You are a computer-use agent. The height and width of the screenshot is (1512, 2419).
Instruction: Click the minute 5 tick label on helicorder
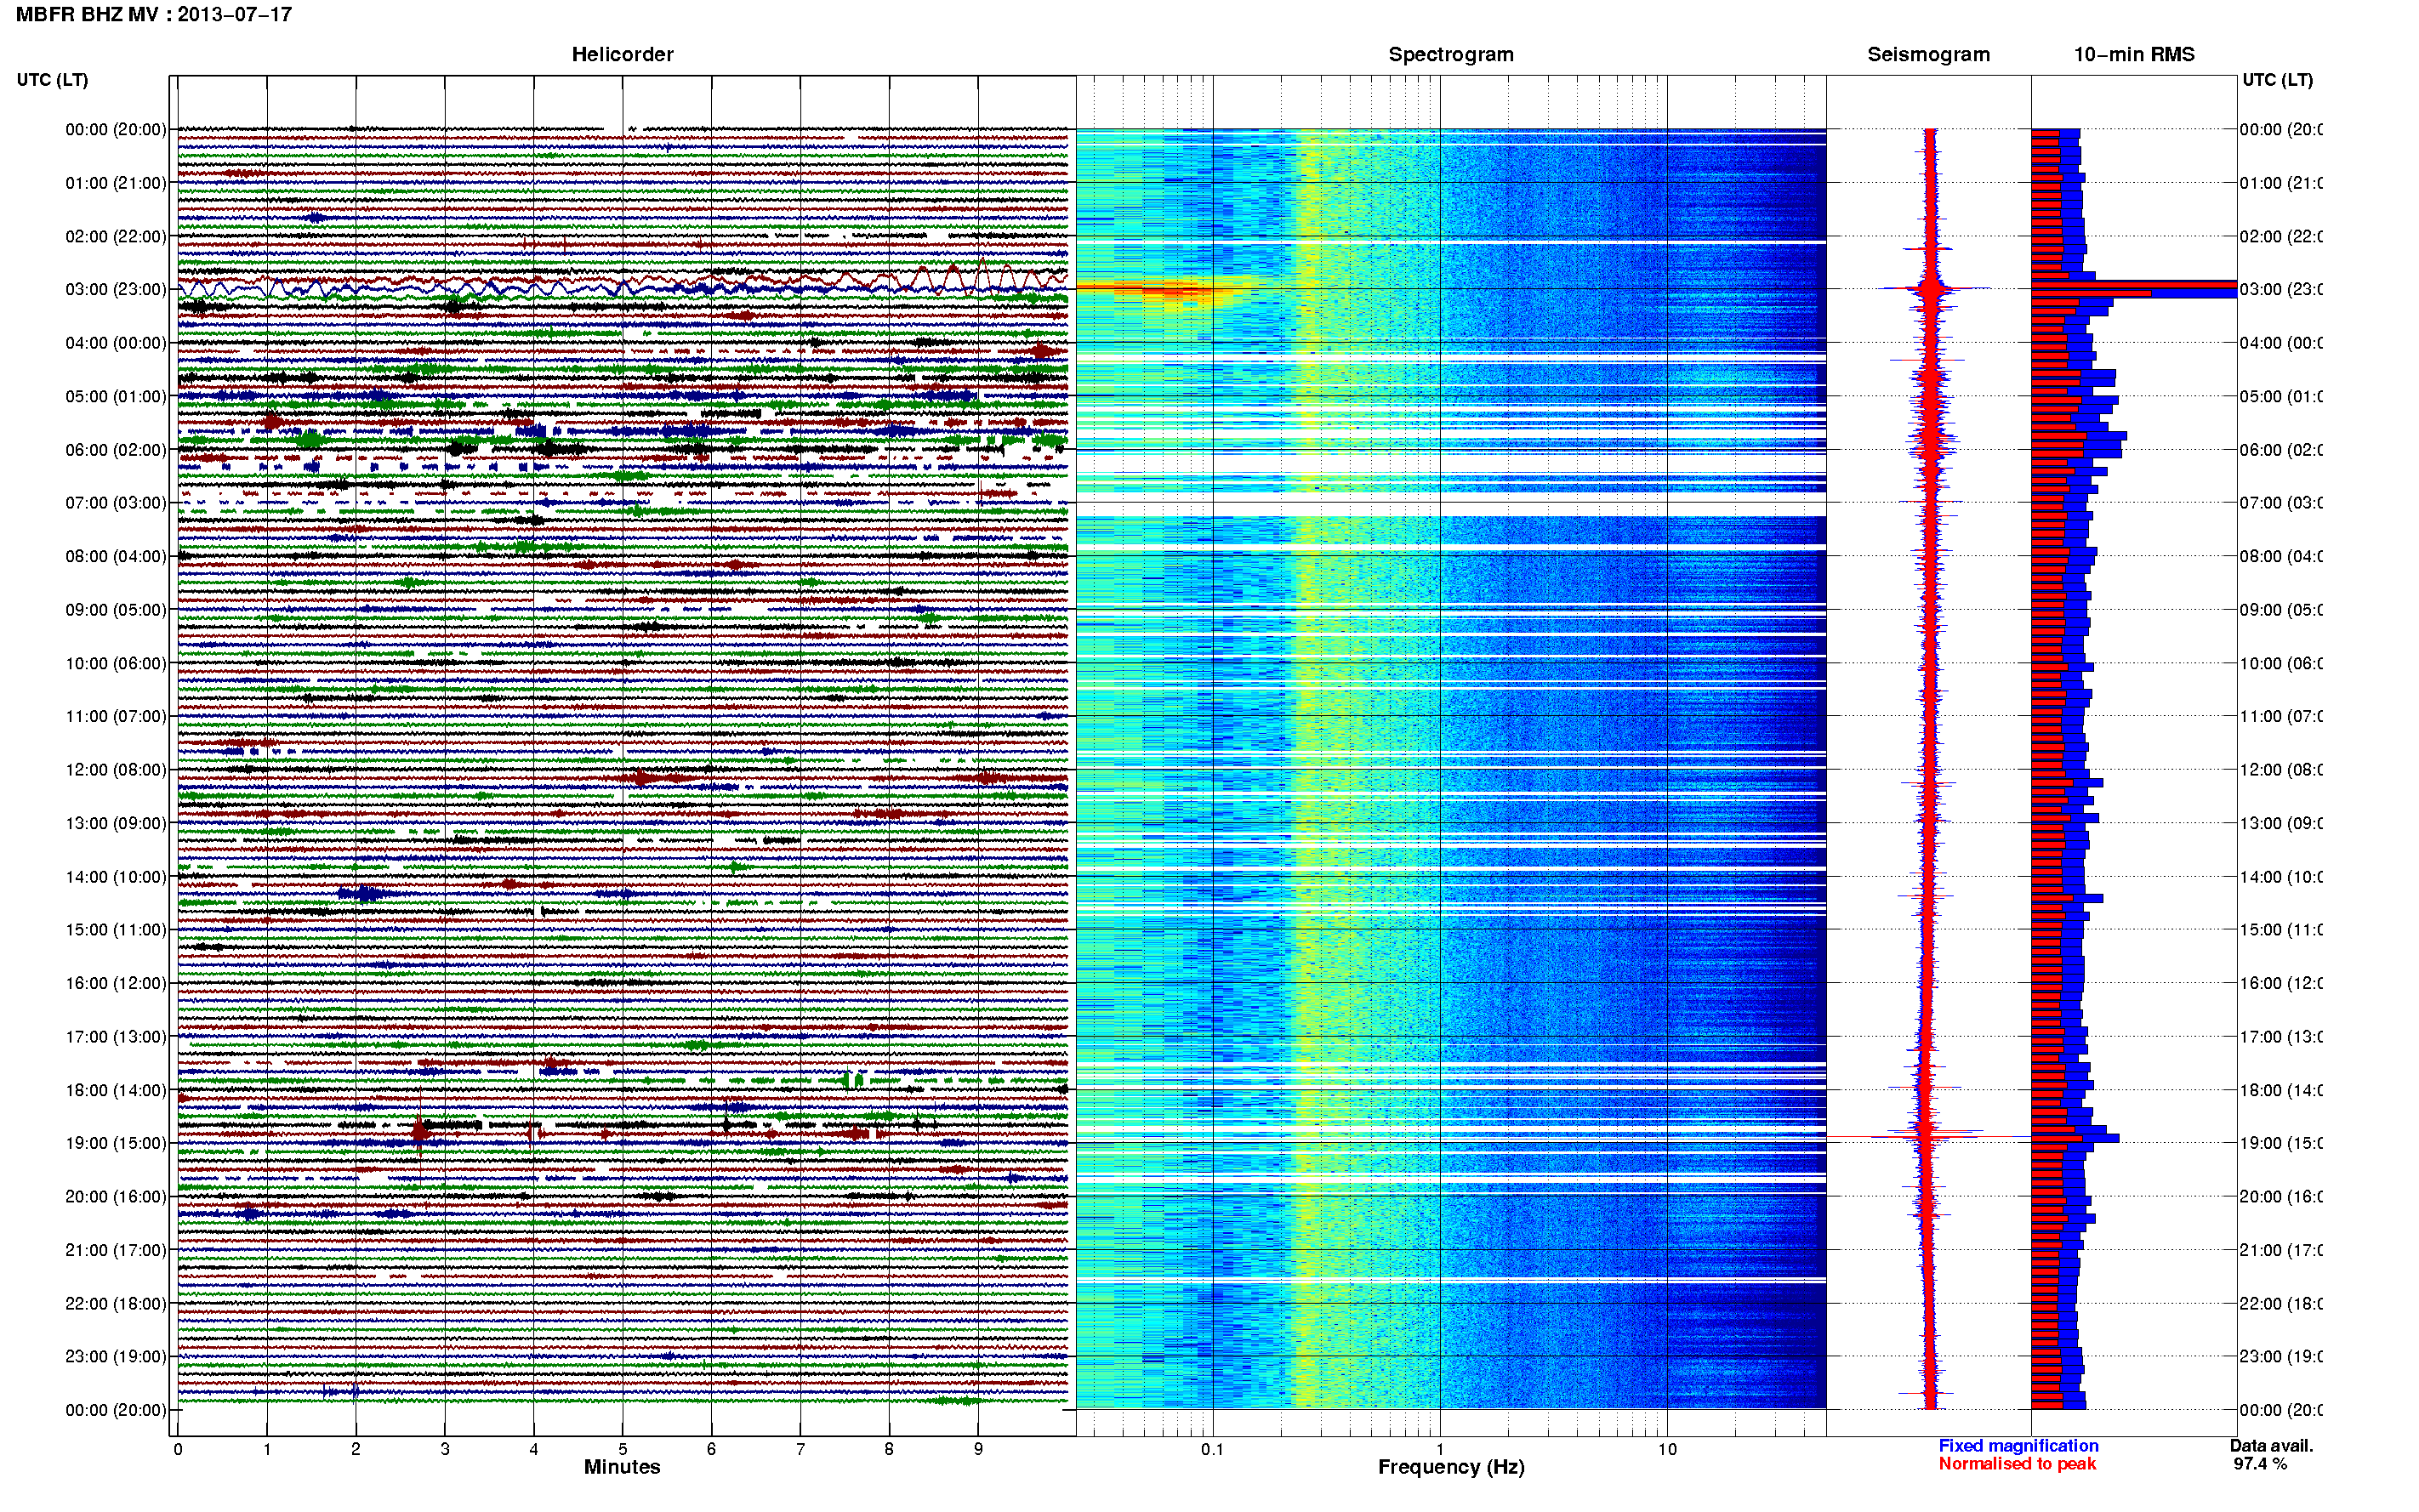[x=622, y=1449]
